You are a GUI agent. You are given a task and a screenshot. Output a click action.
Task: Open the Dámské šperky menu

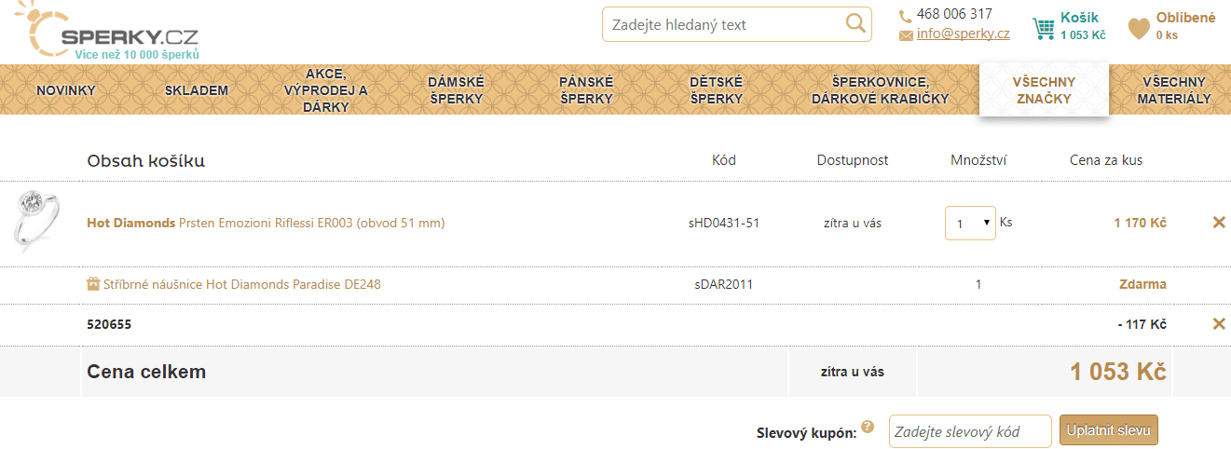pos(455,90)
